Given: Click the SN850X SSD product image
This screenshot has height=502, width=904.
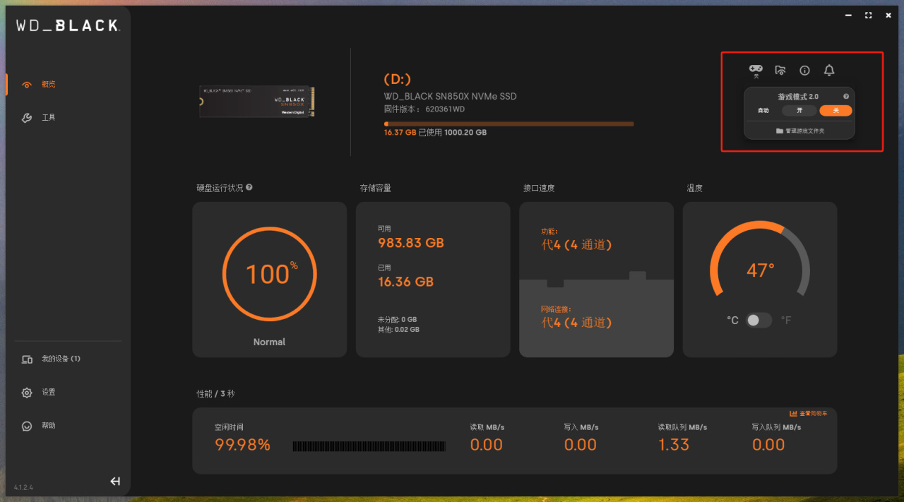Looking at the screenshot, I should (256, 102).
